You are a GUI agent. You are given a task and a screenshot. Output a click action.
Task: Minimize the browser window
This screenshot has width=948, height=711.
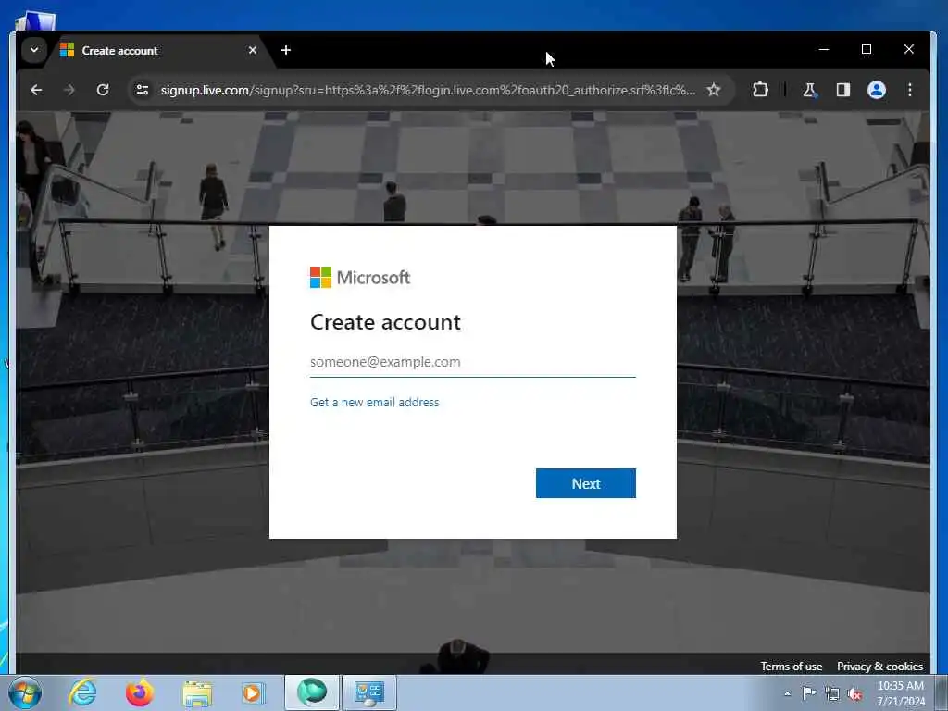point(823,50)
